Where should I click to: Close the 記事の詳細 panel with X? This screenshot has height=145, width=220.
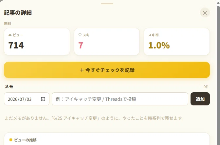pos(205,13)
